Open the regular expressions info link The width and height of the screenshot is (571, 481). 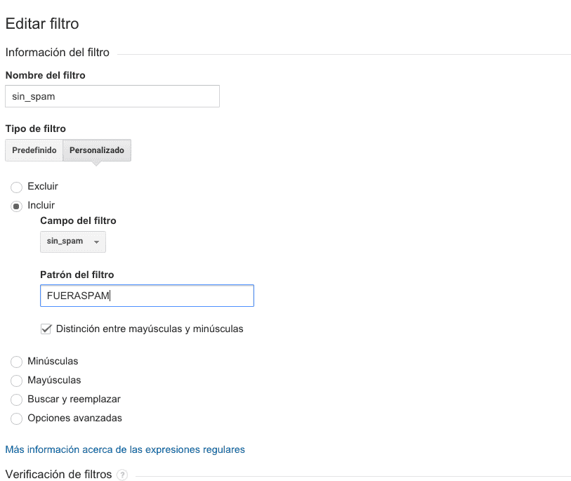[x=125, y=449]
